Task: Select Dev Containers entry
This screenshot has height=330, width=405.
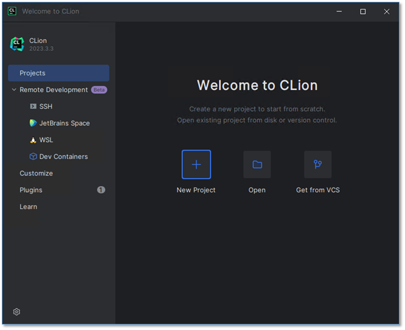Action: point(58,156)
